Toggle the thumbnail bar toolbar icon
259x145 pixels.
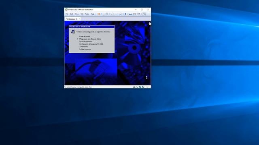point(130,14)
